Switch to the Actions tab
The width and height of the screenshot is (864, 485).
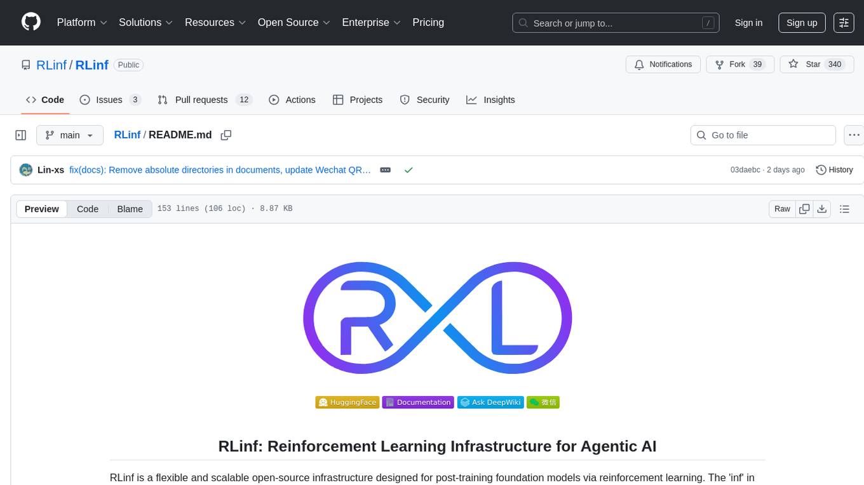coord(292,100)
